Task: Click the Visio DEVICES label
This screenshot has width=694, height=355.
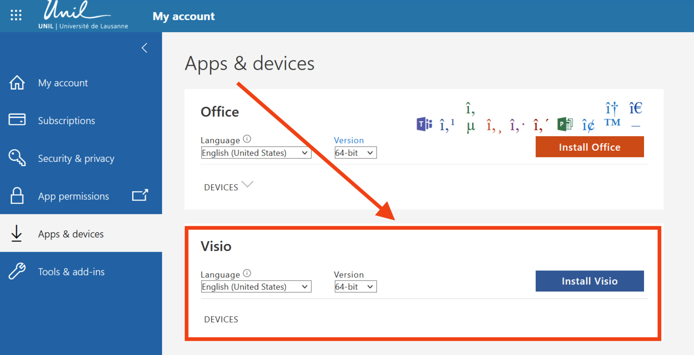Action: coord(221,319)
